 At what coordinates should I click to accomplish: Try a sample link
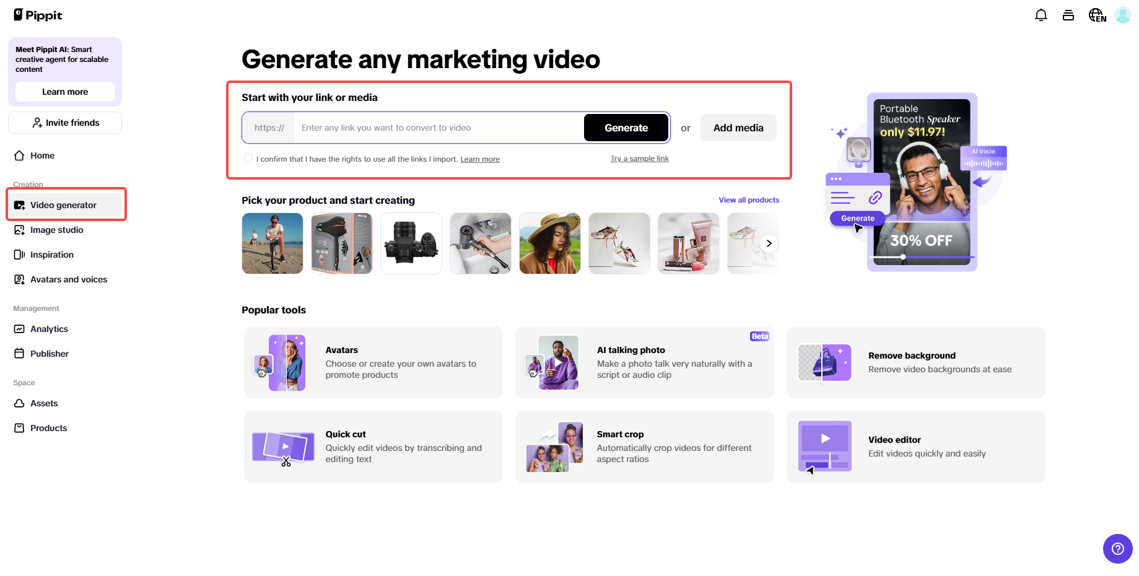639,159
